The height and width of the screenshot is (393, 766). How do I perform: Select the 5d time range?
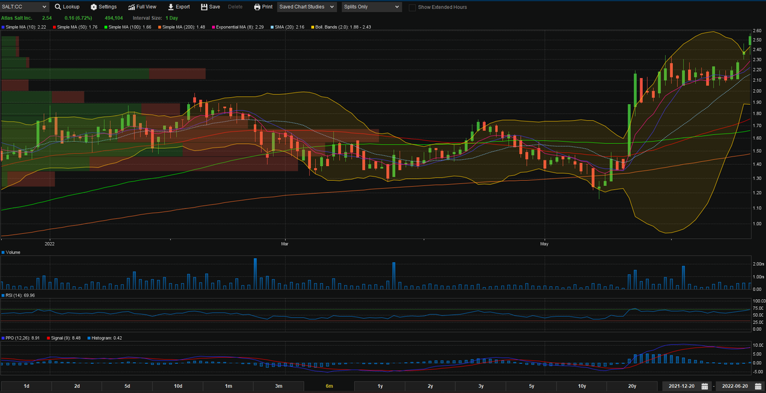point(127,386)
